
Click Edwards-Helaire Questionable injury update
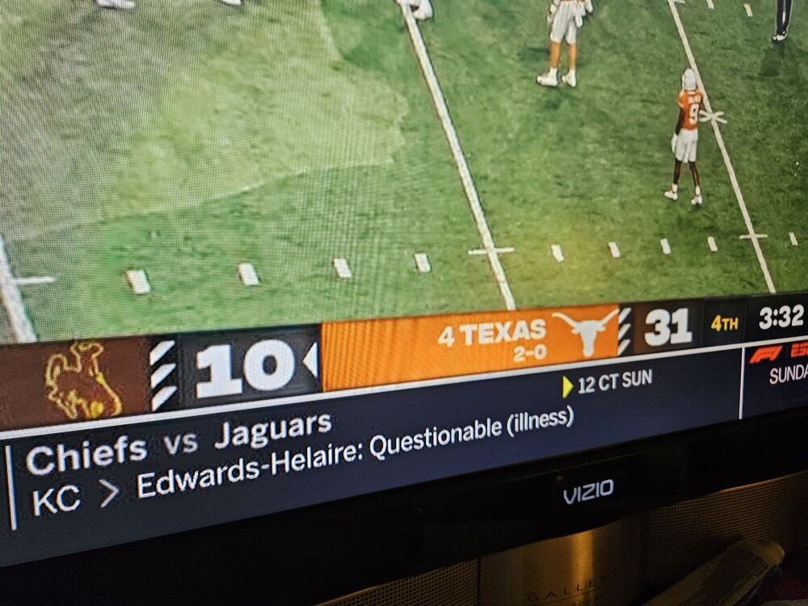[356, 453]
